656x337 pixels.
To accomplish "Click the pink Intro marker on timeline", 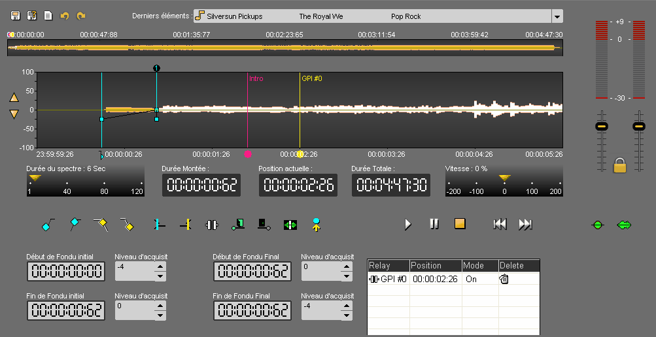I will pyautogui.click(x=247, y=154).
